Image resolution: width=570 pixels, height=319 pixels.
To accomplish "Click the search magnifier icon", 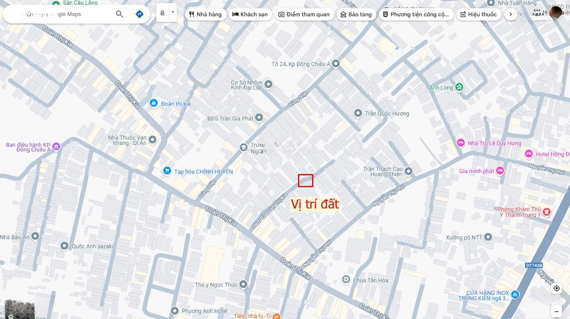I will point(119,14).
